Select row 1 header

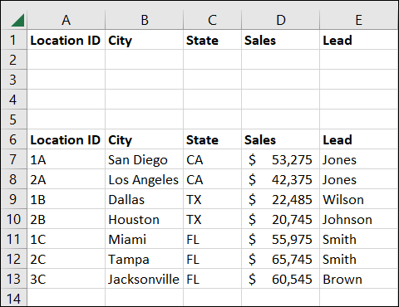pos(14,40)
